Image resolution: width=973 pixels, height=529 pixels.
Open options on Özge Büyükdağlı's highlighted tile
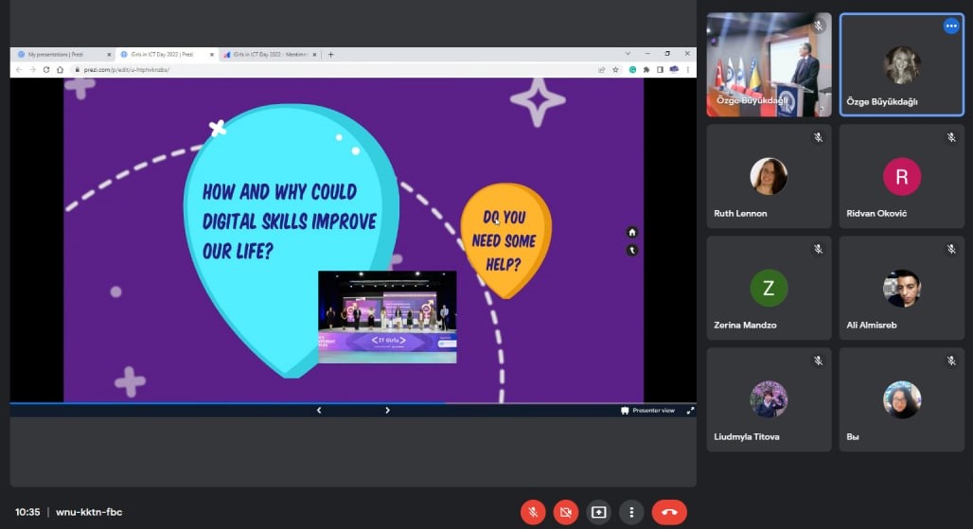(x=950, y=26)
